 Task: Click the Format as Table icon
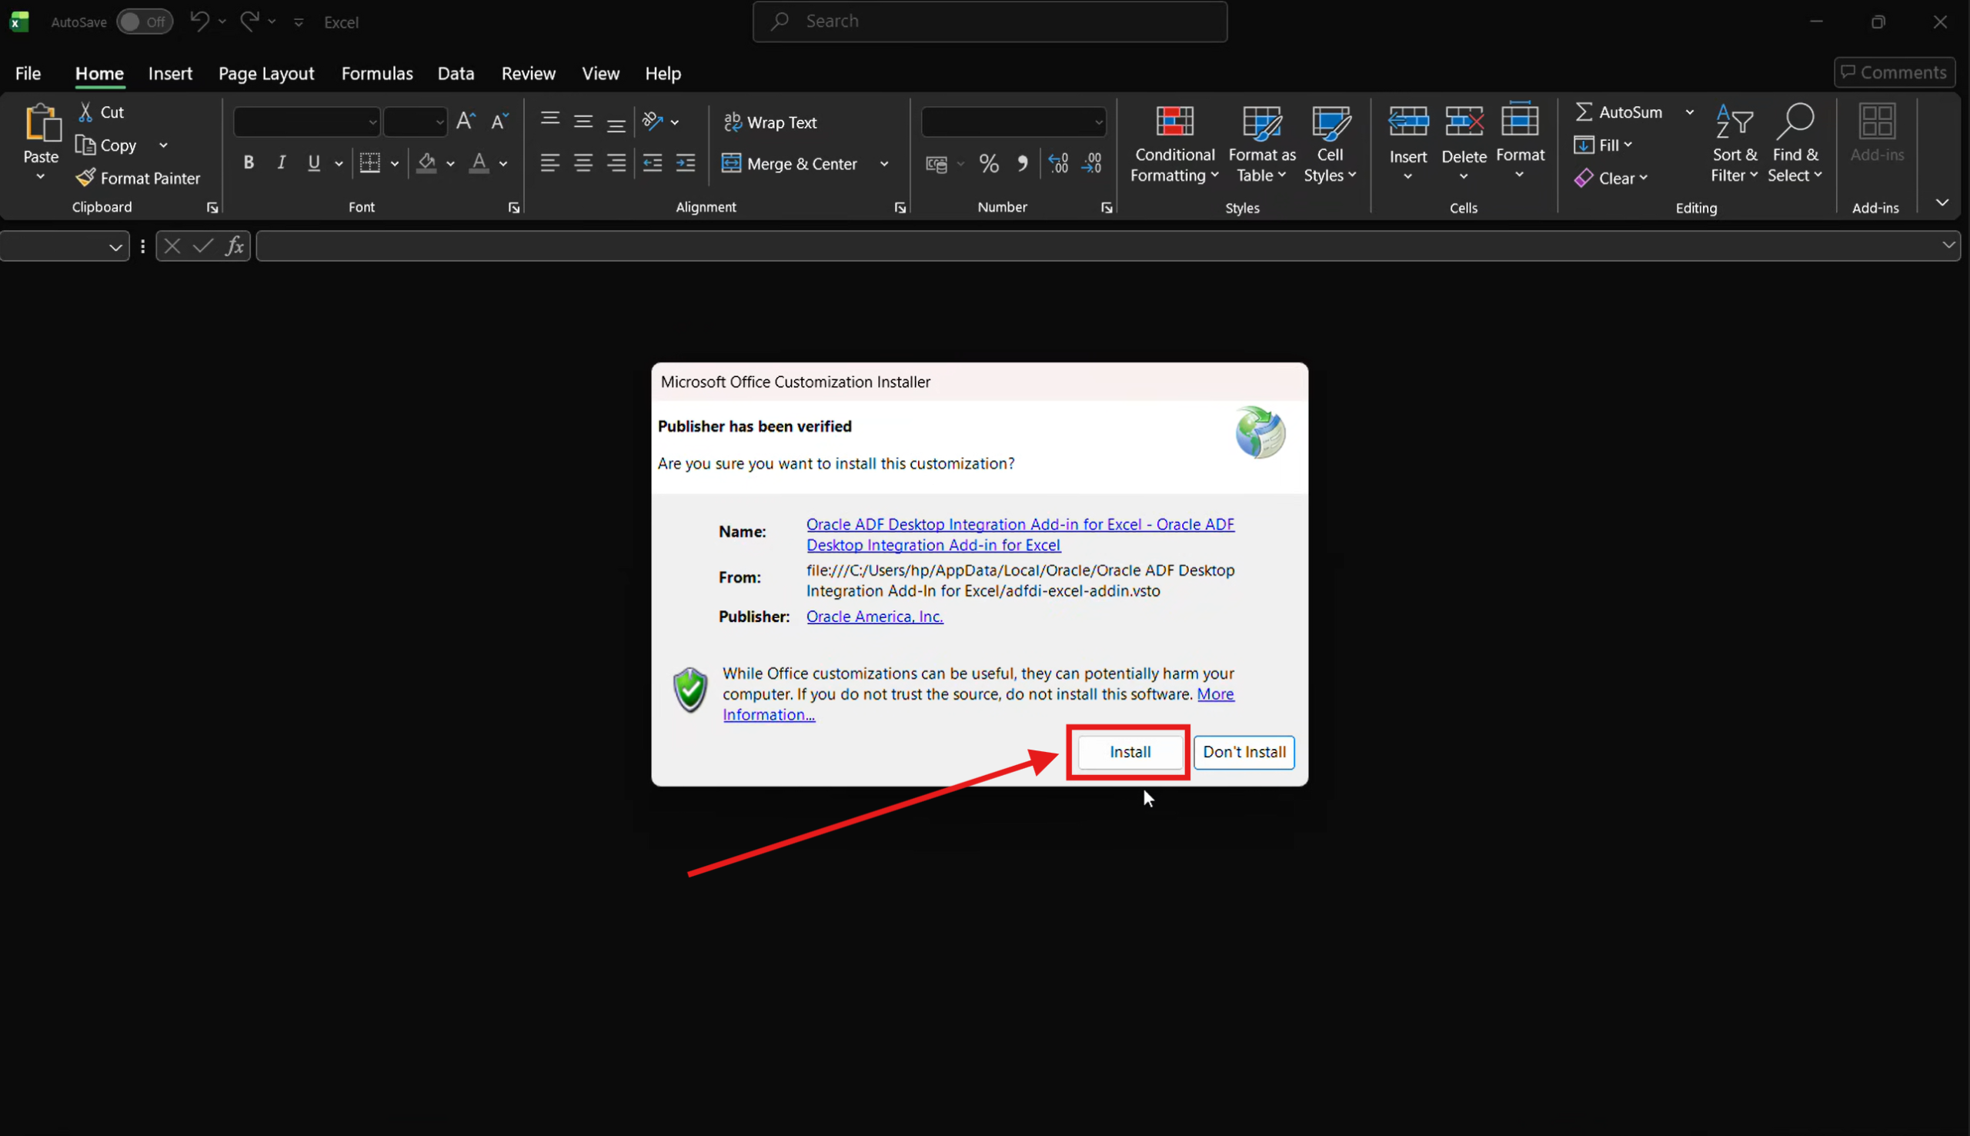click(1262, 122)
